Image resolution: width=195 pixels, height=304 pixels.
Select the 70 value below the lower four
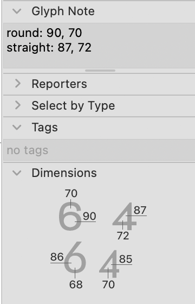click(108, 284)
